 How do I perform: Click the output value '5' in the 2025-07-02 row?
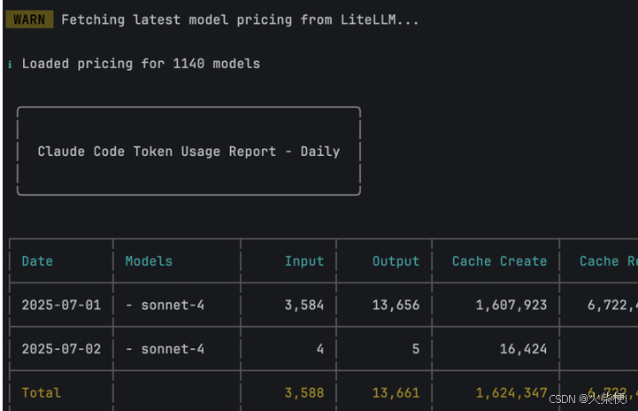click(x=415, y=349)
